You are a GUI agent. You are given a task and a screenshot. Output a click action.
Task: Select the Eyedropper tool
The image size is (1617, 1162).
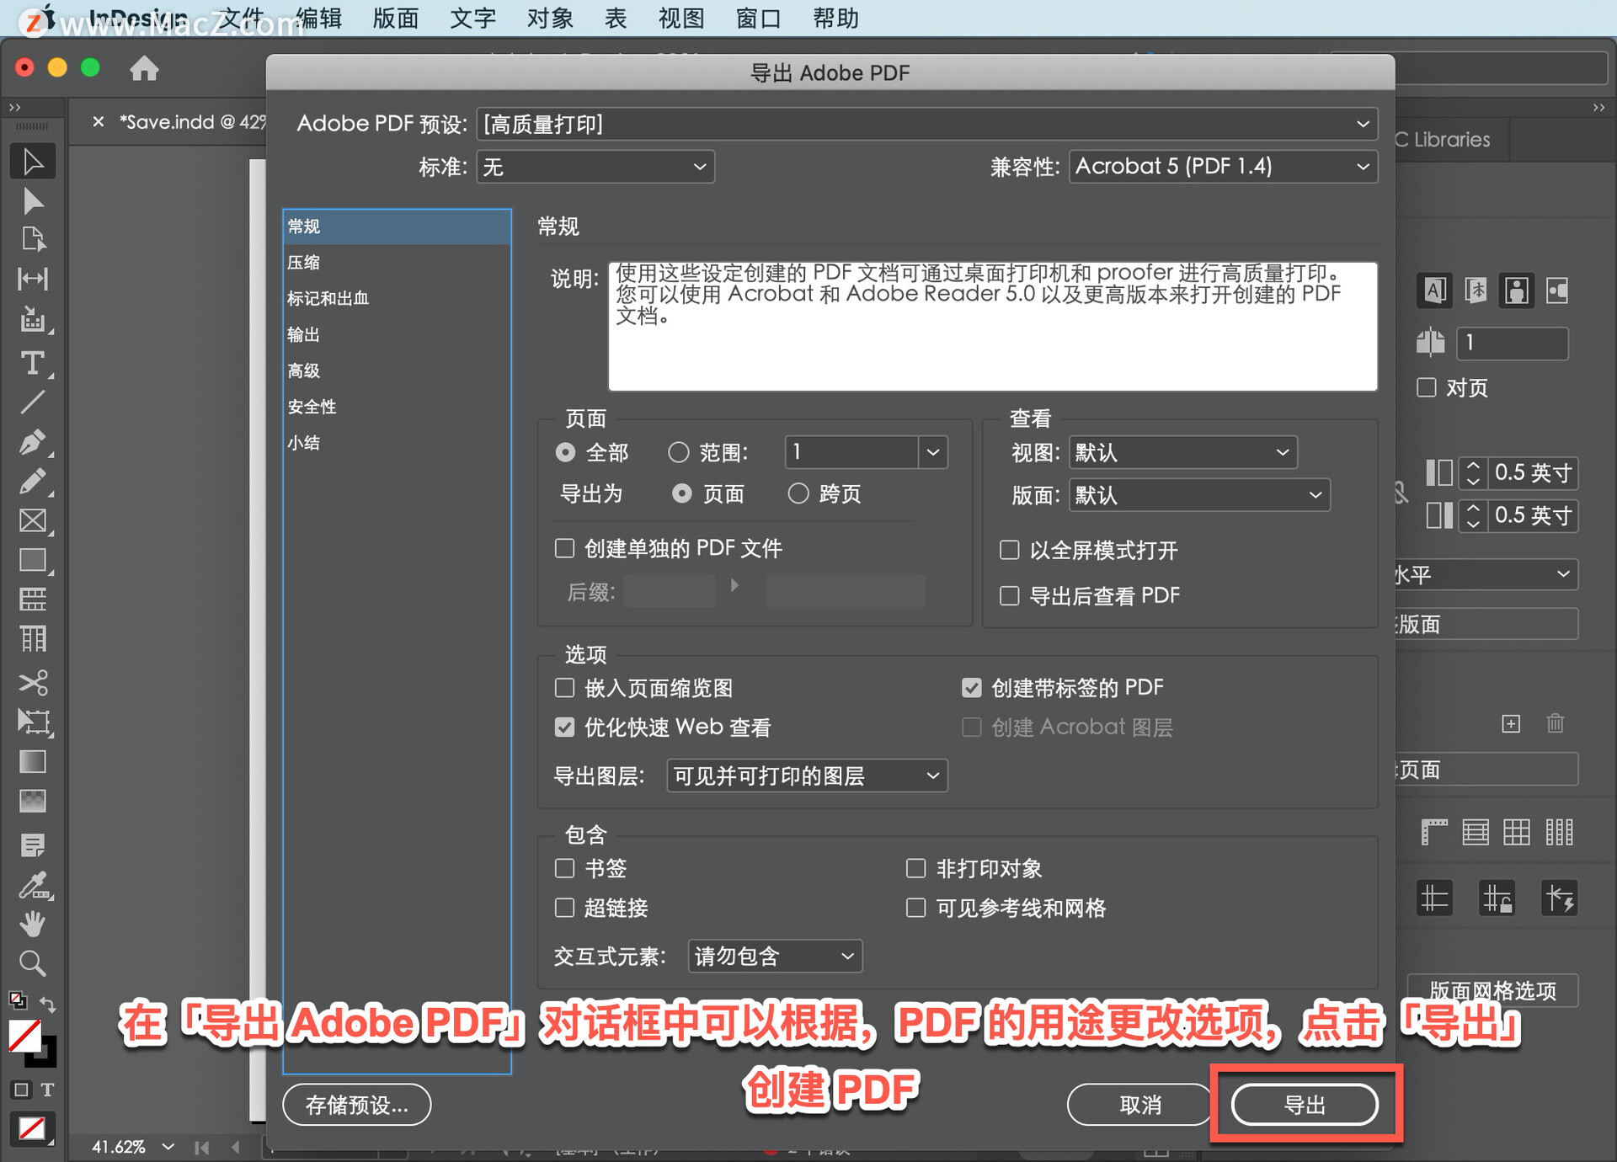tap(33, 885)
